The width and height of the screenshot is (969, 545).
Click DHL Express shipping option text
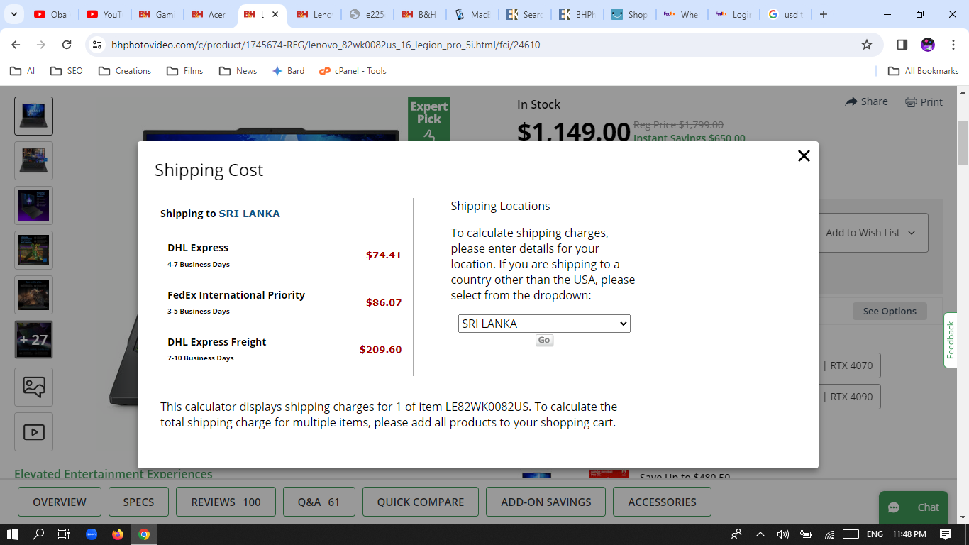tap(198, 248)
